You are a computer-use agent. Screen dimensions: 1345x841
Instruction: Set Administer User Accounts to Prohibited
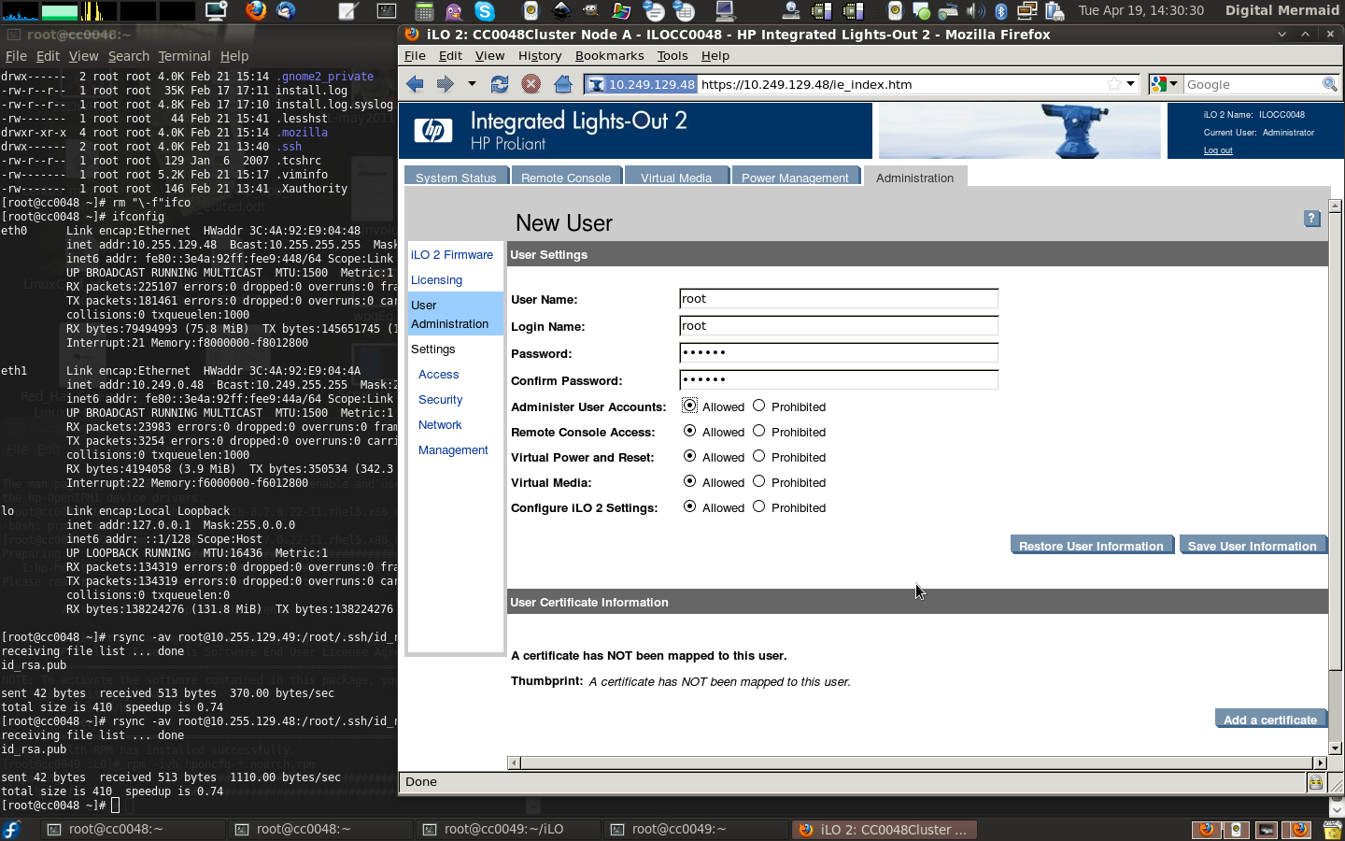pyautogui.click(x=758, y=406)
